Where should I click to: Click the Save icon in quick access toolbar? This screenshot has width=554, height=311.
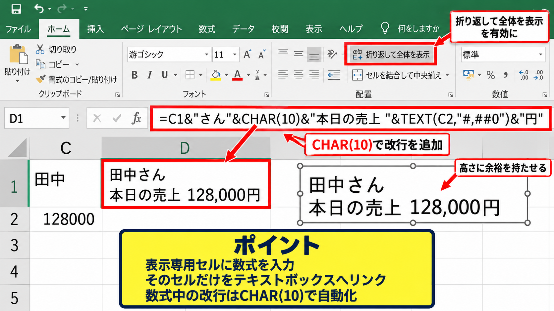pos(16,9)
